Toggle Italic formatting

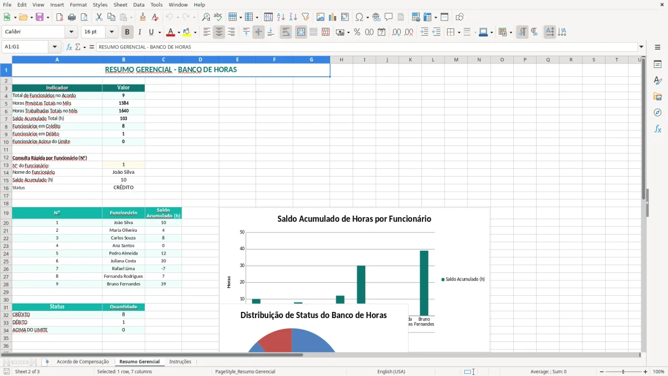pyautogui.click(x=140, y=32)
